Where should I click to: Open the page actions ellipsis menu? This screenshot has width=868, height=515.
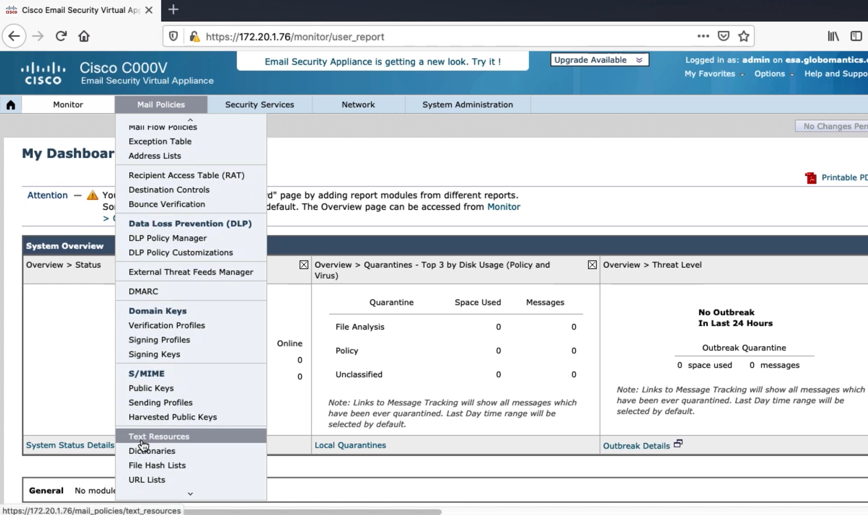pyautogui.click(x=703, y=36)
